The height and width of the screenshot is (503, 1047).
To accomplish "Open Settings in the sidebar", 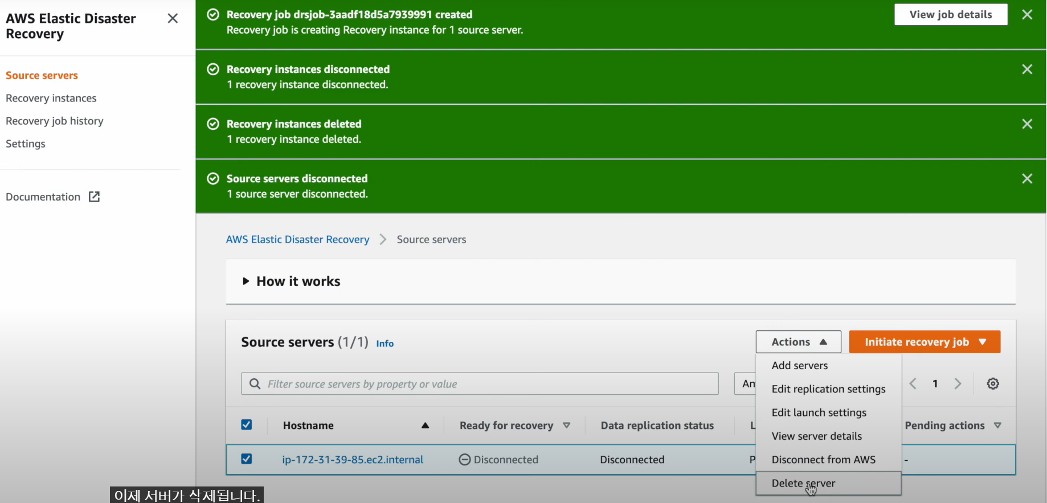I will pos(26,144).
